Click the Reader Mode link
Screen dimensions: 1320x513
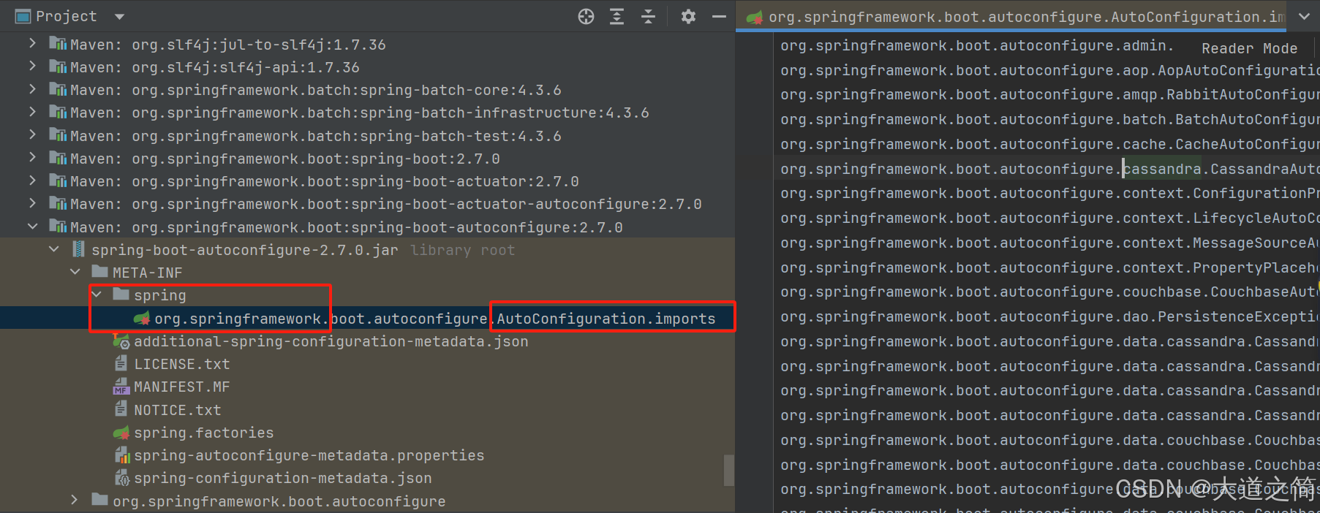point(1249,48)
